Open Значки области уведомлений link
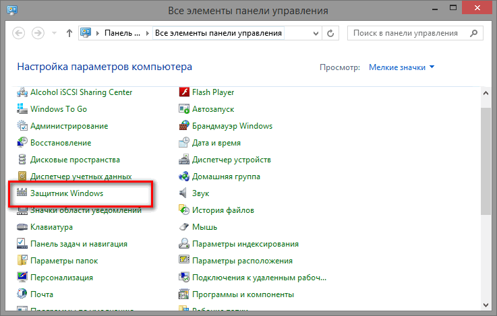This screenshot has height=316, width=497. point(86,210)
